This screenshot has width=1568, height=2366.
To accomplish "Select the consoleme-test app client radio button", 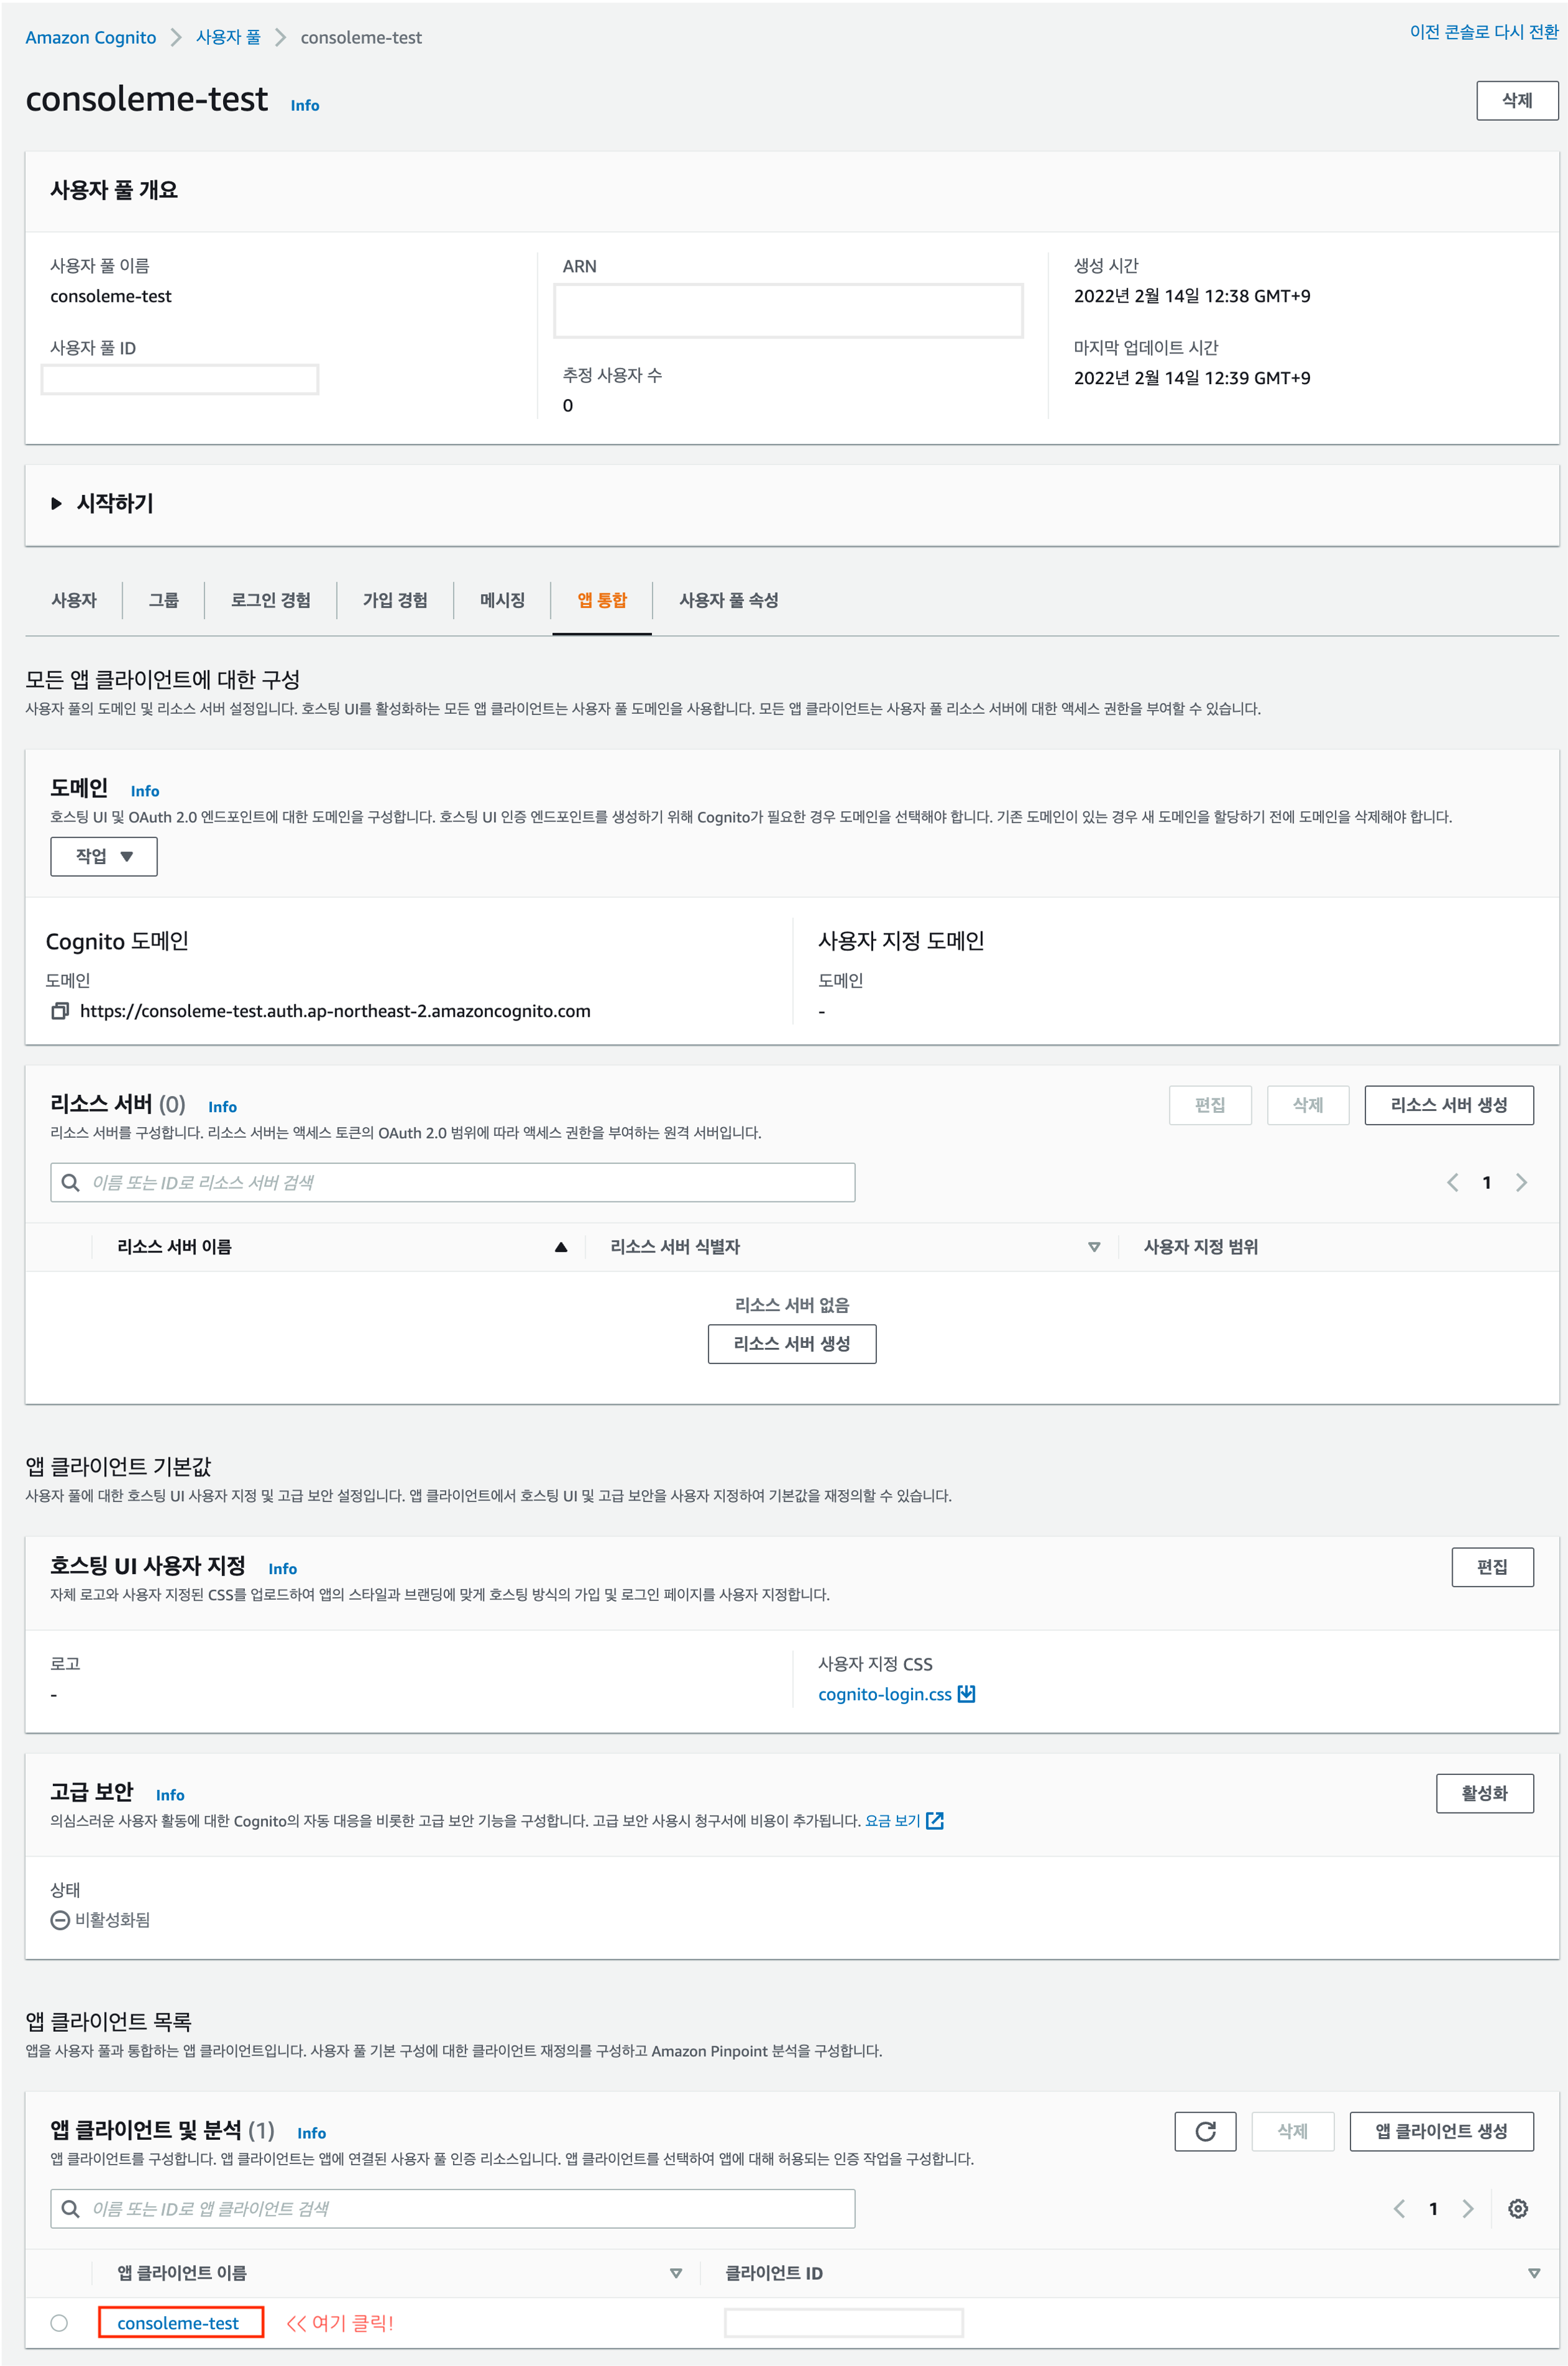I will (59, 2323).
